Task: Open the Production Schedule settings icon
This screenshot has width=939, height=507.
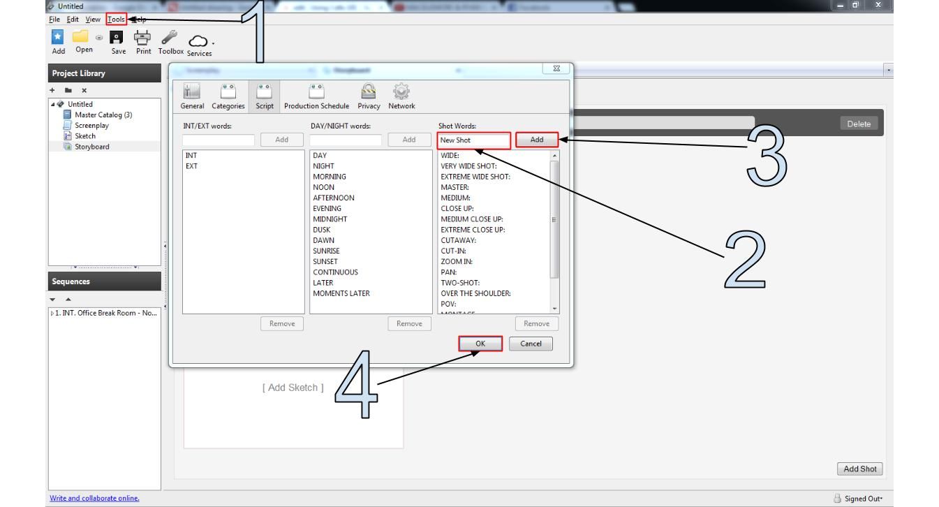Action: tap(318, 96)
